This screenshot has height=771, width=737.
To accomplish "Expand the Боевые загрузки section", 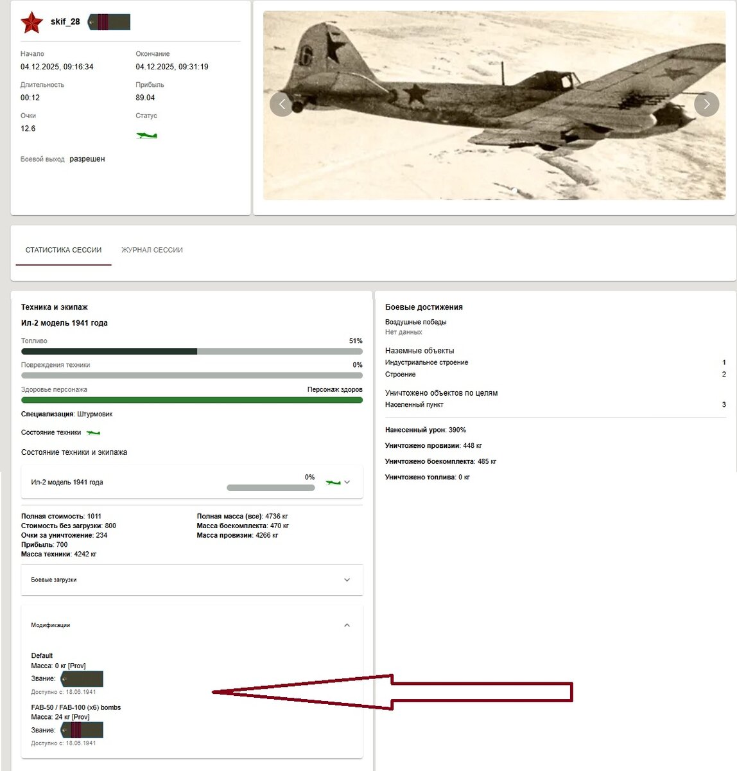I will click(347, 580).
